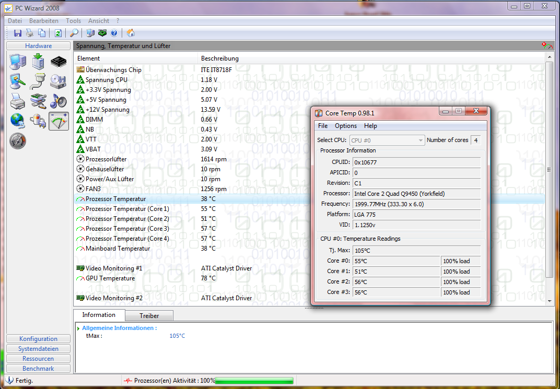560x389 pixels.
Task: Open the I/O Ports connector icon
Action: 38,81
